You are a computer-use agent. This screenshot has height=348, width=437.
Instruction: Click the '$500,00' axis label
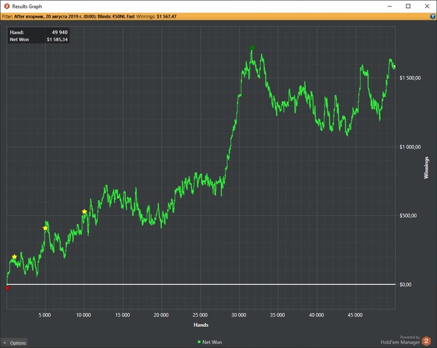[408, 216]
